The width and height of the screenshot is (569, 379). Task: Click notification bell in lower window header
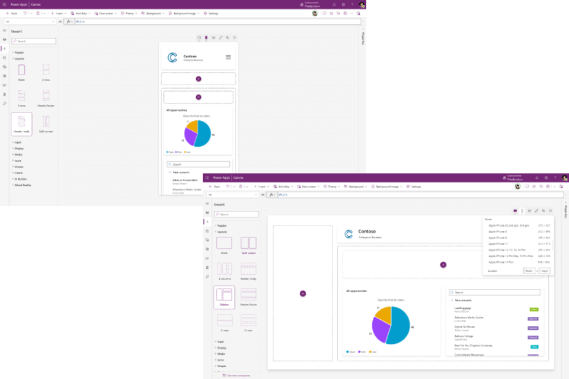(x=536, y=177)
